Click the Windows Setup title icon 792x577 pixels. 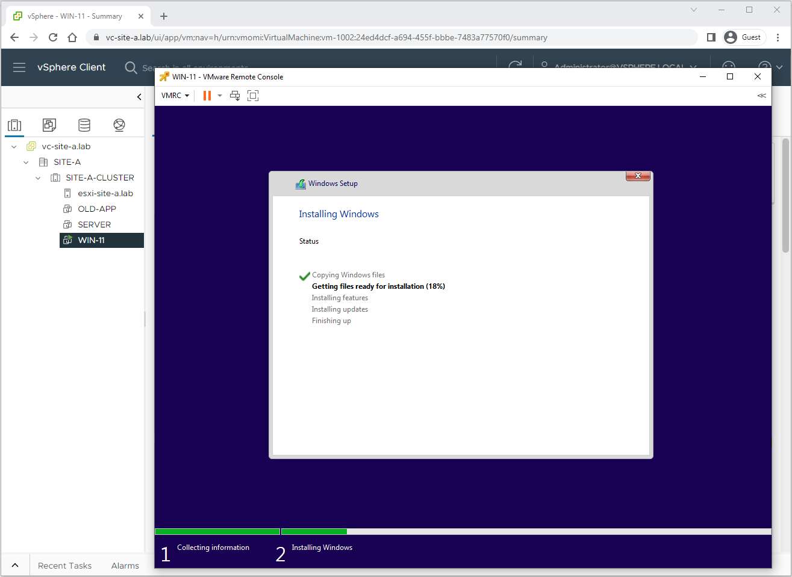click(x=301, y=184)
